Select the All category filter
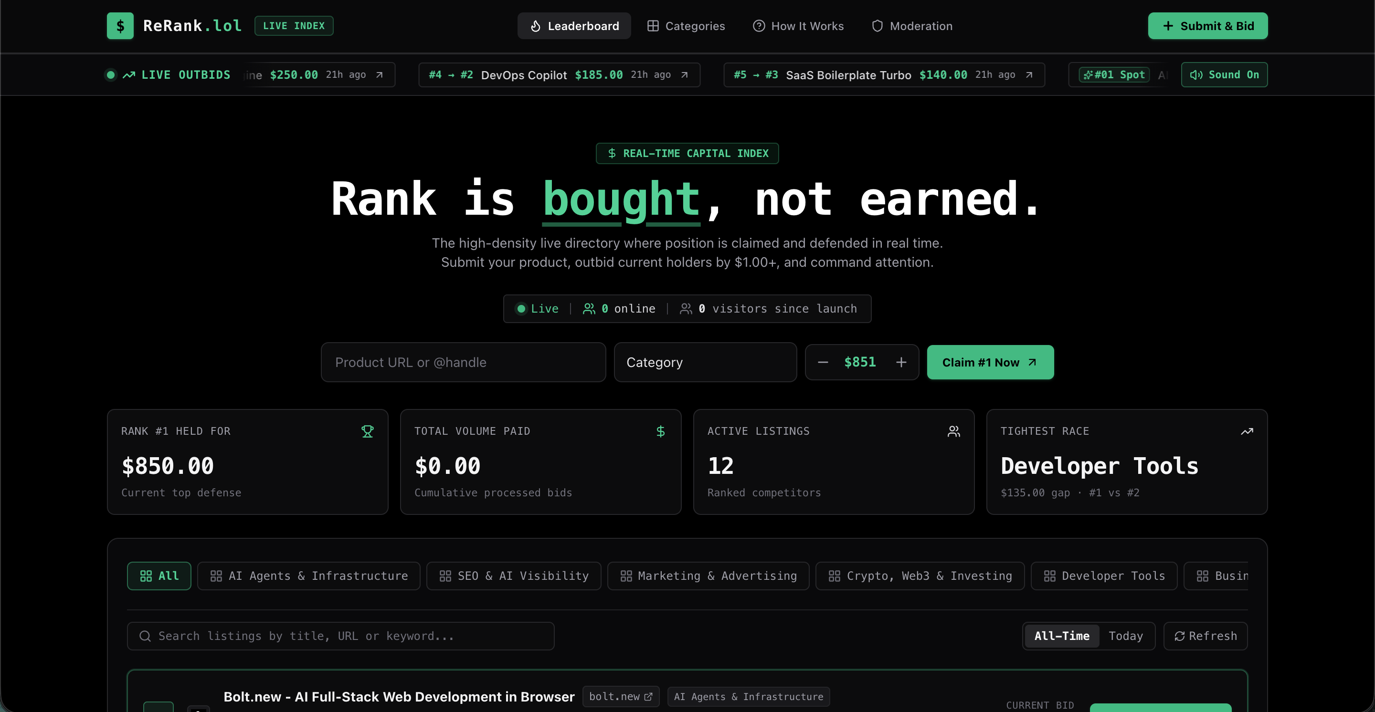The height and width of the screenshot is (712, 1375). [x=159, y=576]
